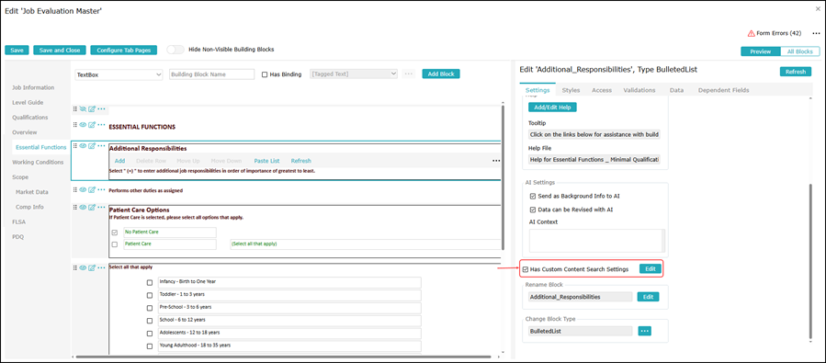Click the Save button
826x363 pixels.
click(17, 50)
